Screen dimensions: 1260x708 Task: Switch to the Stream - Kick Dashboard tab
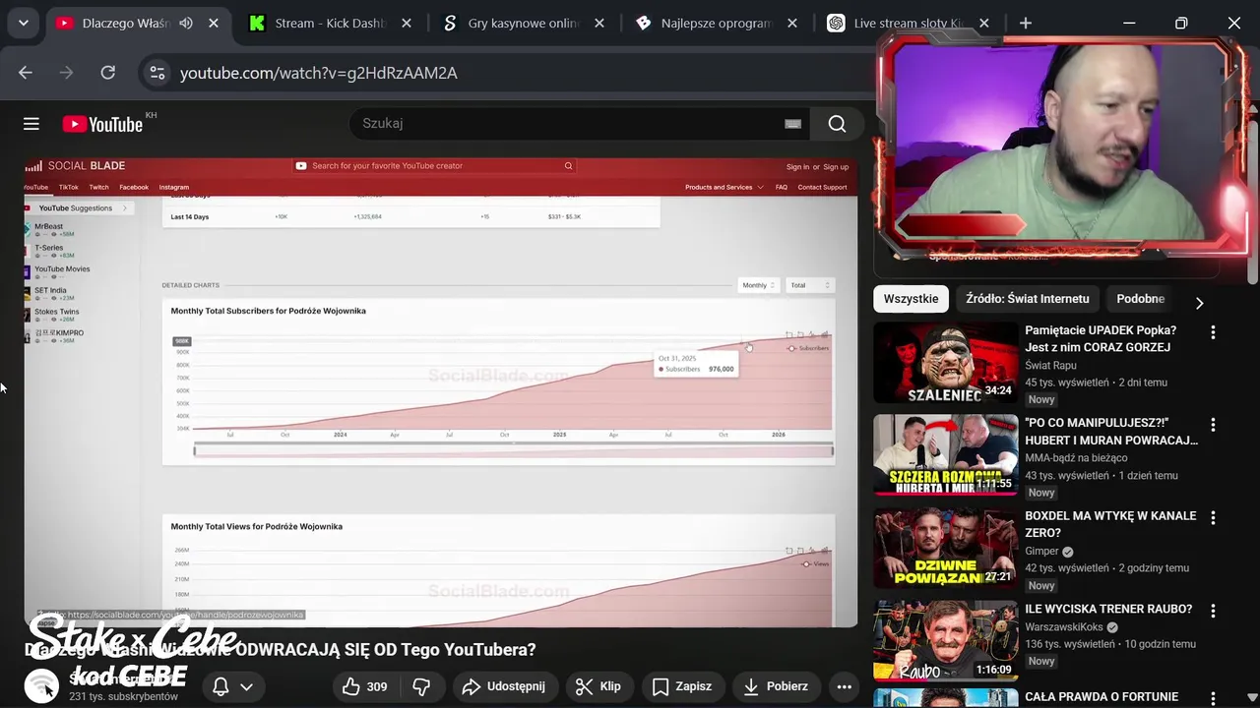tap(330, 23)
